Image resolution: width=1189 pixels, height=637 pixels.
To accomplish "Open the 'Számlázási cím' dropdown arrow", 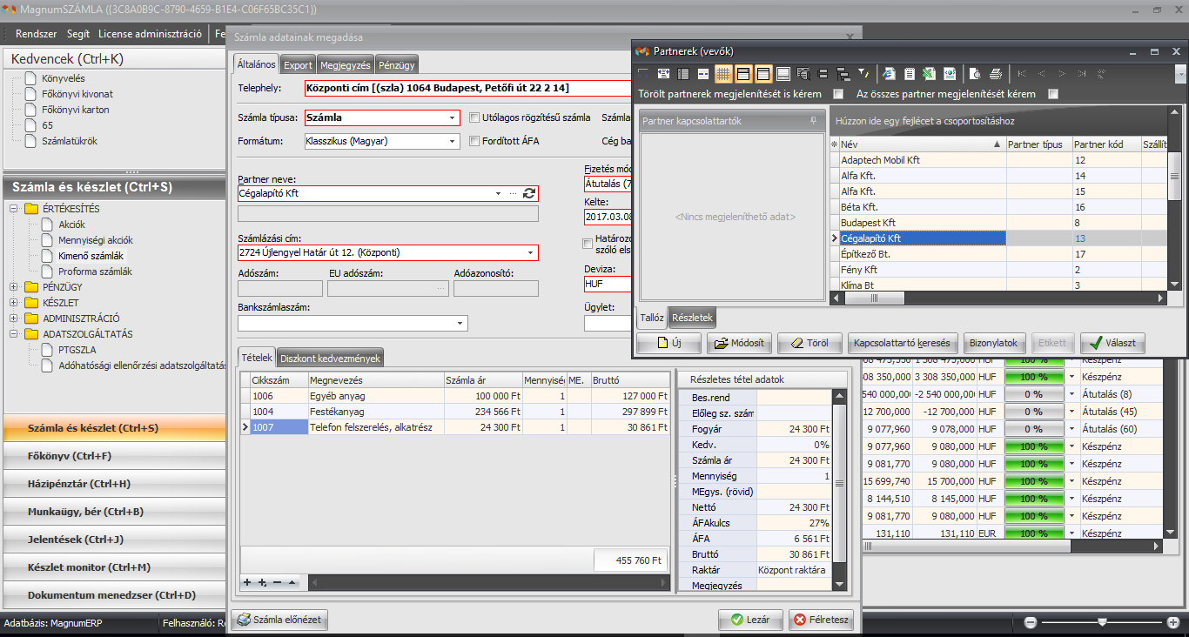I will (529, 253).
